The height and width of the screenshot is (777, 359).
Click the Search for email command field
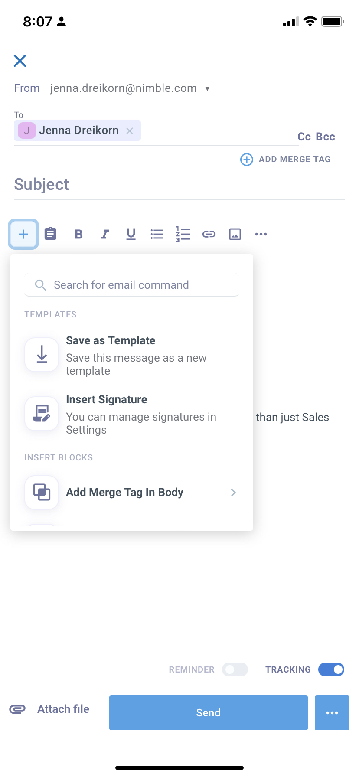132,285
